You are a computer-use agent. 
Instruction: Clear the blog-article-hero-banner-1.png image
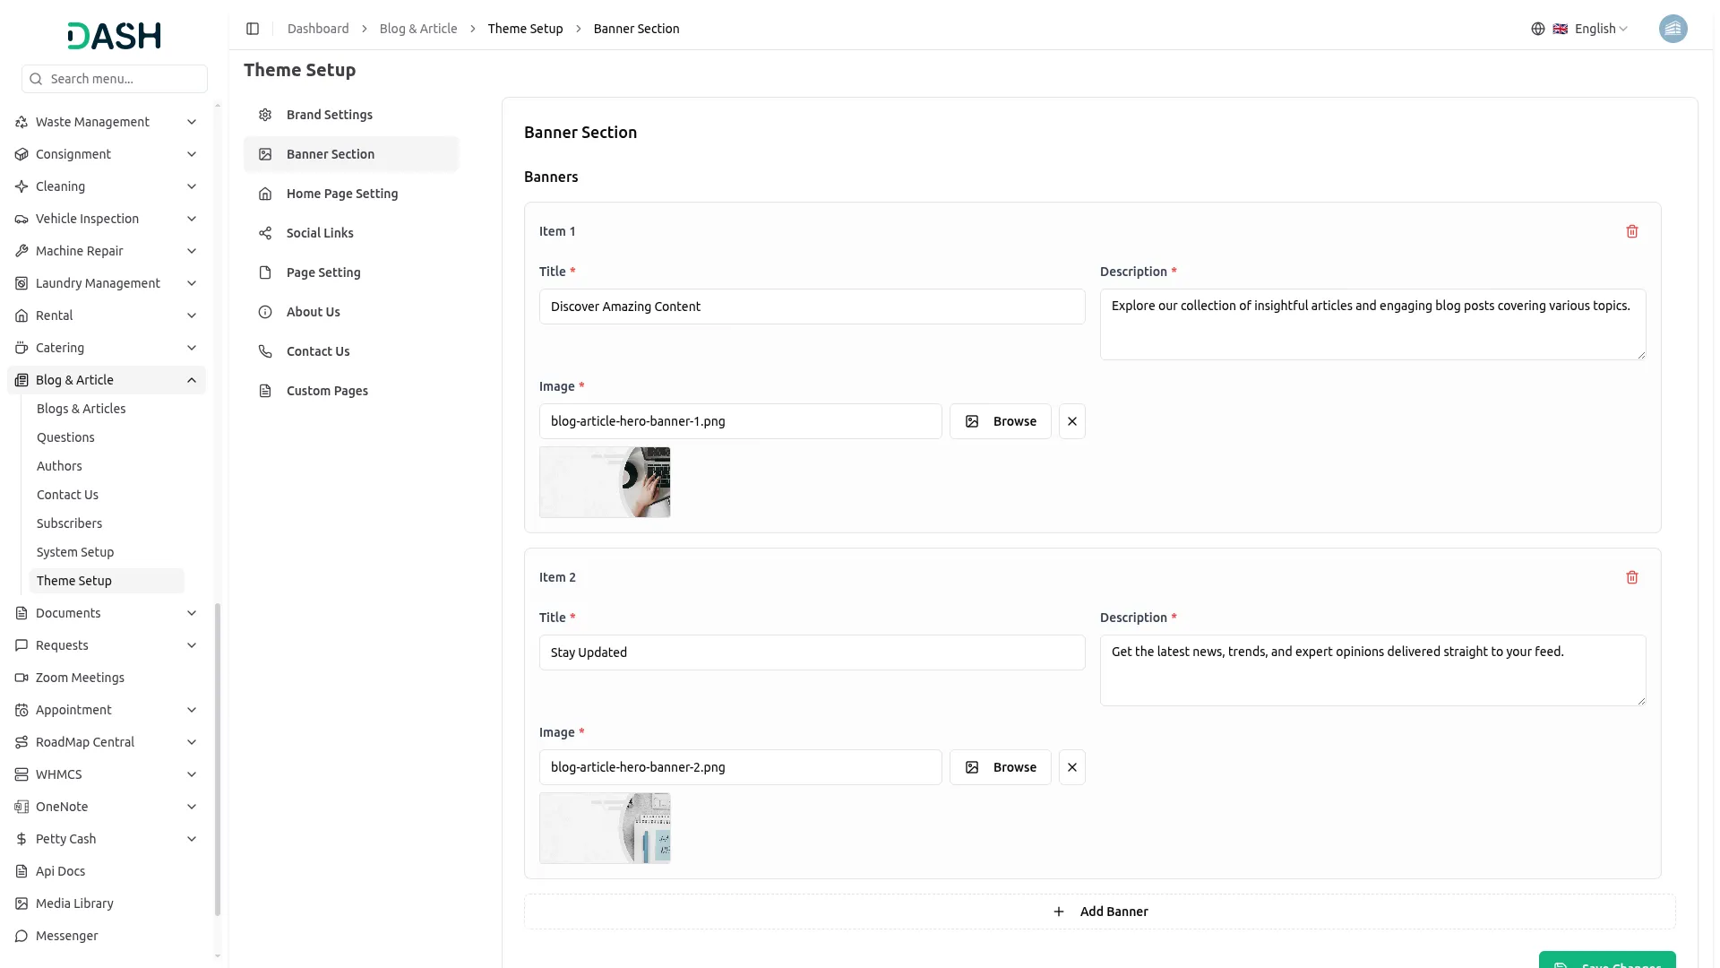point(1072,421)
